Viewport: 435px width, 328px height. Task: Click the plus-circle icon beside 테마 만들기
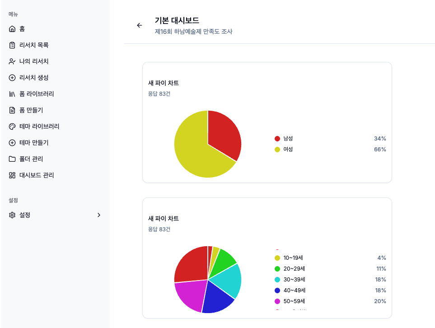coord(12,143)
